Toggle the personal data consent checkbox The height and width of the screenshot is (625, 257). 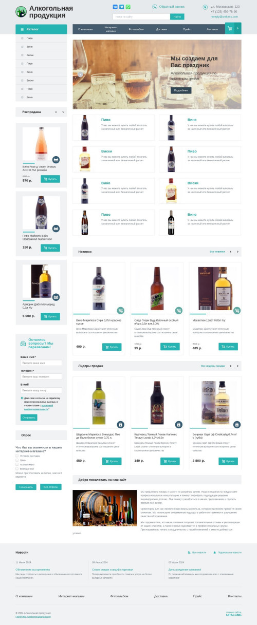pyautogui.click(x=22, y=398)
